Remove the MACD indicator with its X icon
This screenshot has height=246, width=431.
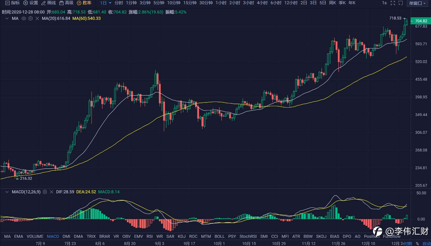pos(51,192)
